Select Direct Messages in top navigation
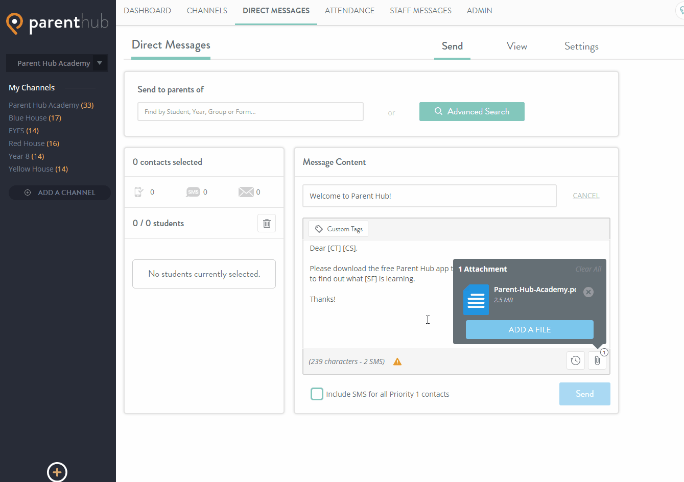 coord(276,11)
